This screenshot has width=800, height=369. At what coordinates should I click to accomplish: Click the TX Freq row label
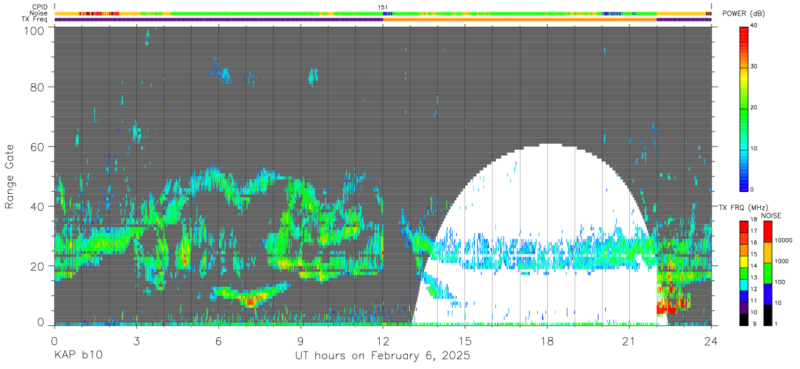coord(35,19)
